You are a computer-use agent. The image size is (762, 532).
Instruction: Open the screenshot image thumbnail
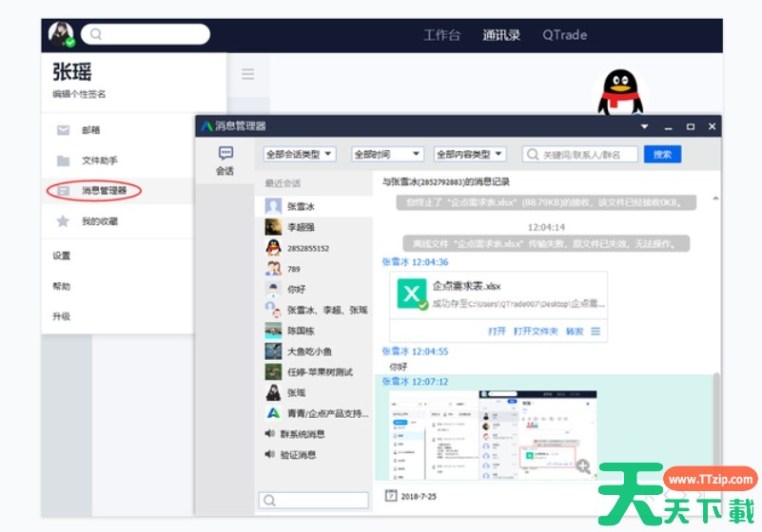tap(494, 434)
